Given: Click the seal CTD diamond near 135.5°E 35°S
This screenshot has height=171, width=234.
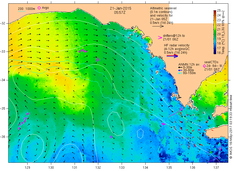Looking at the screenshot, I should (181, 109).
